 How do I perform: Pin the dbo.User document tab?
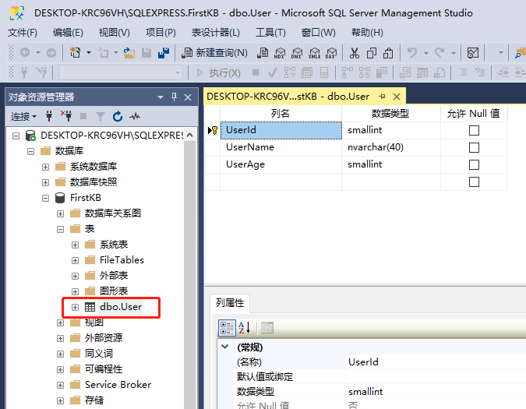(x=382, y=97)
